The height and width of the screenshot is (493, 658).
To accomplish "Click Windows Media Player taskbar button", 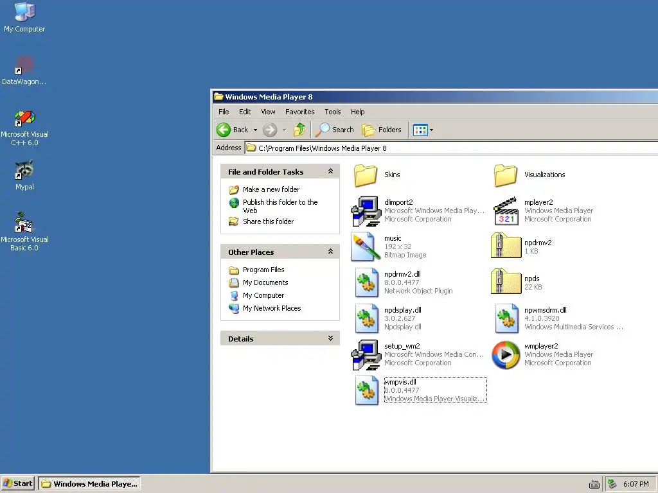I will point(89,484).
